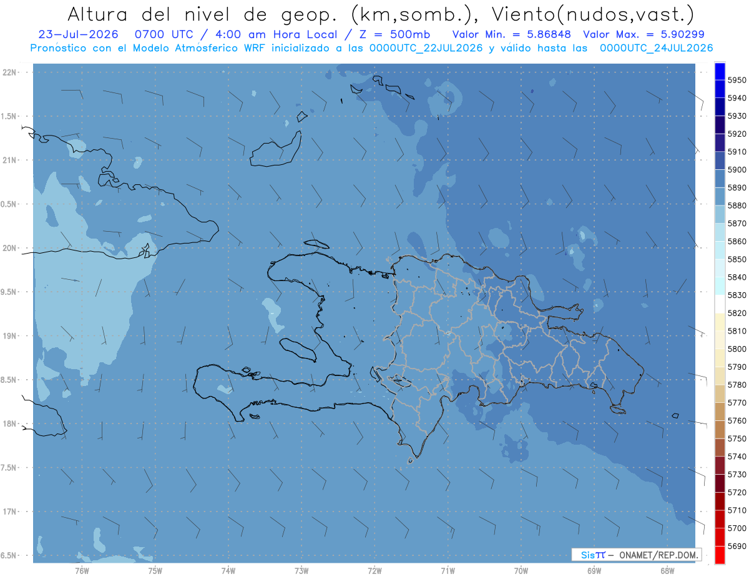Viewport: 749px width, 579px height.
Task: Select the '23-Jul-2026' date text
Action: pyautogui.click(x=79, y=35)
